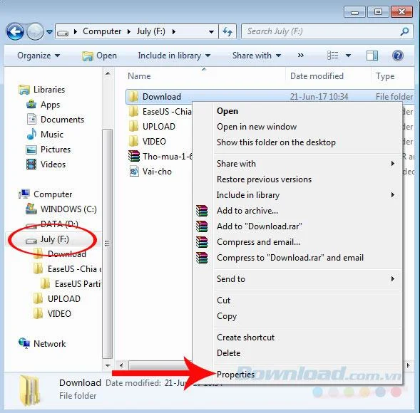Select the EaseUS Parti subfolder in tree
This screenshot has width=420, height=413.
(71, 284)
